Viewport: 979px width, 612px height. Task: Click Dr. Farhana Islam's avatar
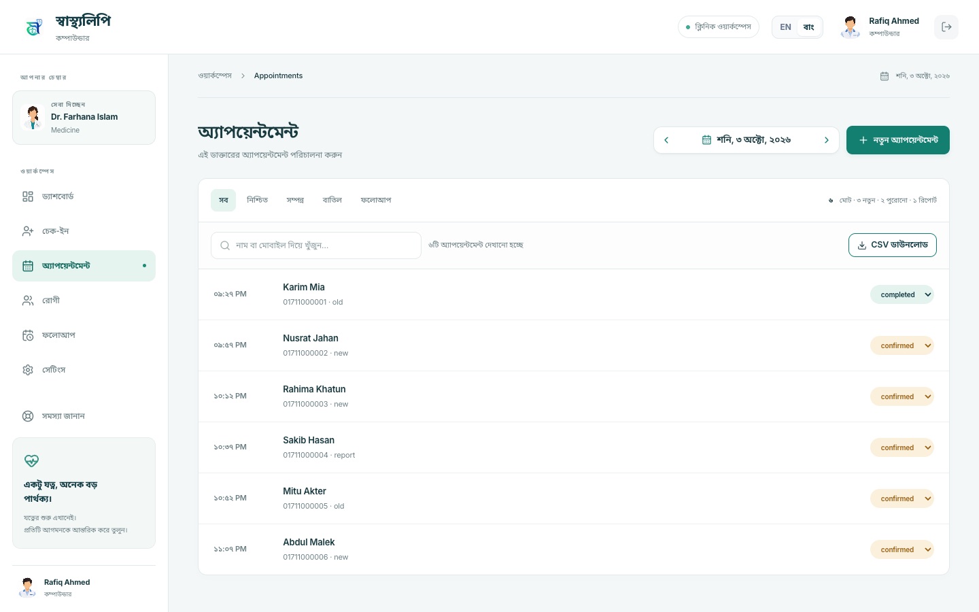[x=33, y=117]
